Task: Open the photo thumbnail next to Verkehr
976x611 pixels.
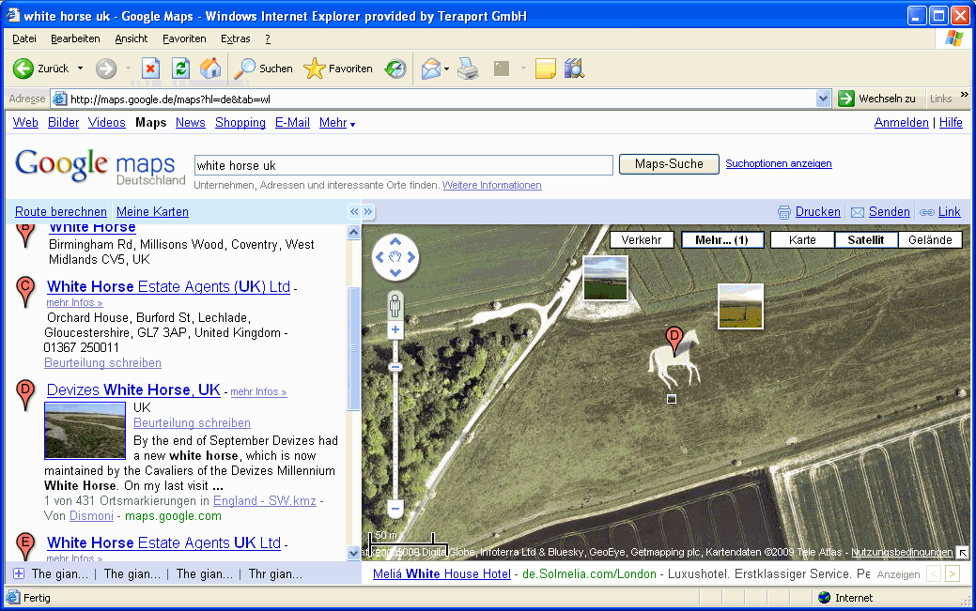Action: click(605, 278)
